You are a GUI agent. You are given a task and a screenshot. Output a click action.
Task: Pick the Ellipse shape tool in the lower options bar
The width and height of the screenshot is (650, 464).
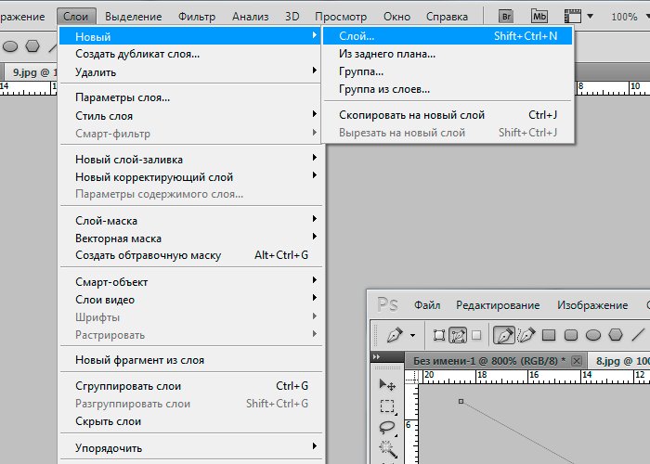591,335
